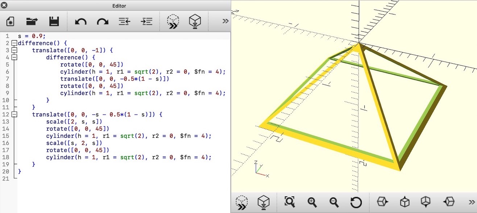This screenshot has height=213, width=477.
Task: Click line number 21 in the gutter
Action: tap(6, 179)
